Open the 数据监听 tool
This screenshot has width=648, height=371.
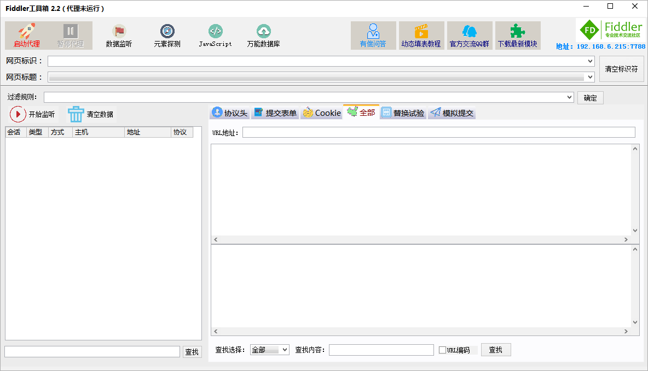(118, 35)
